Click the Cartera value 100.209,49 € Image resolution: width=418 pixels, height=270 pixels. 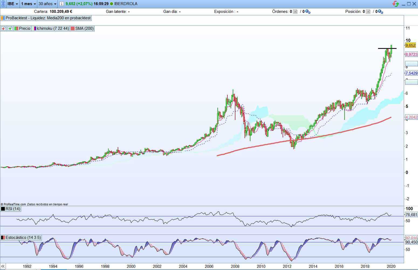(x=61, y=12)
